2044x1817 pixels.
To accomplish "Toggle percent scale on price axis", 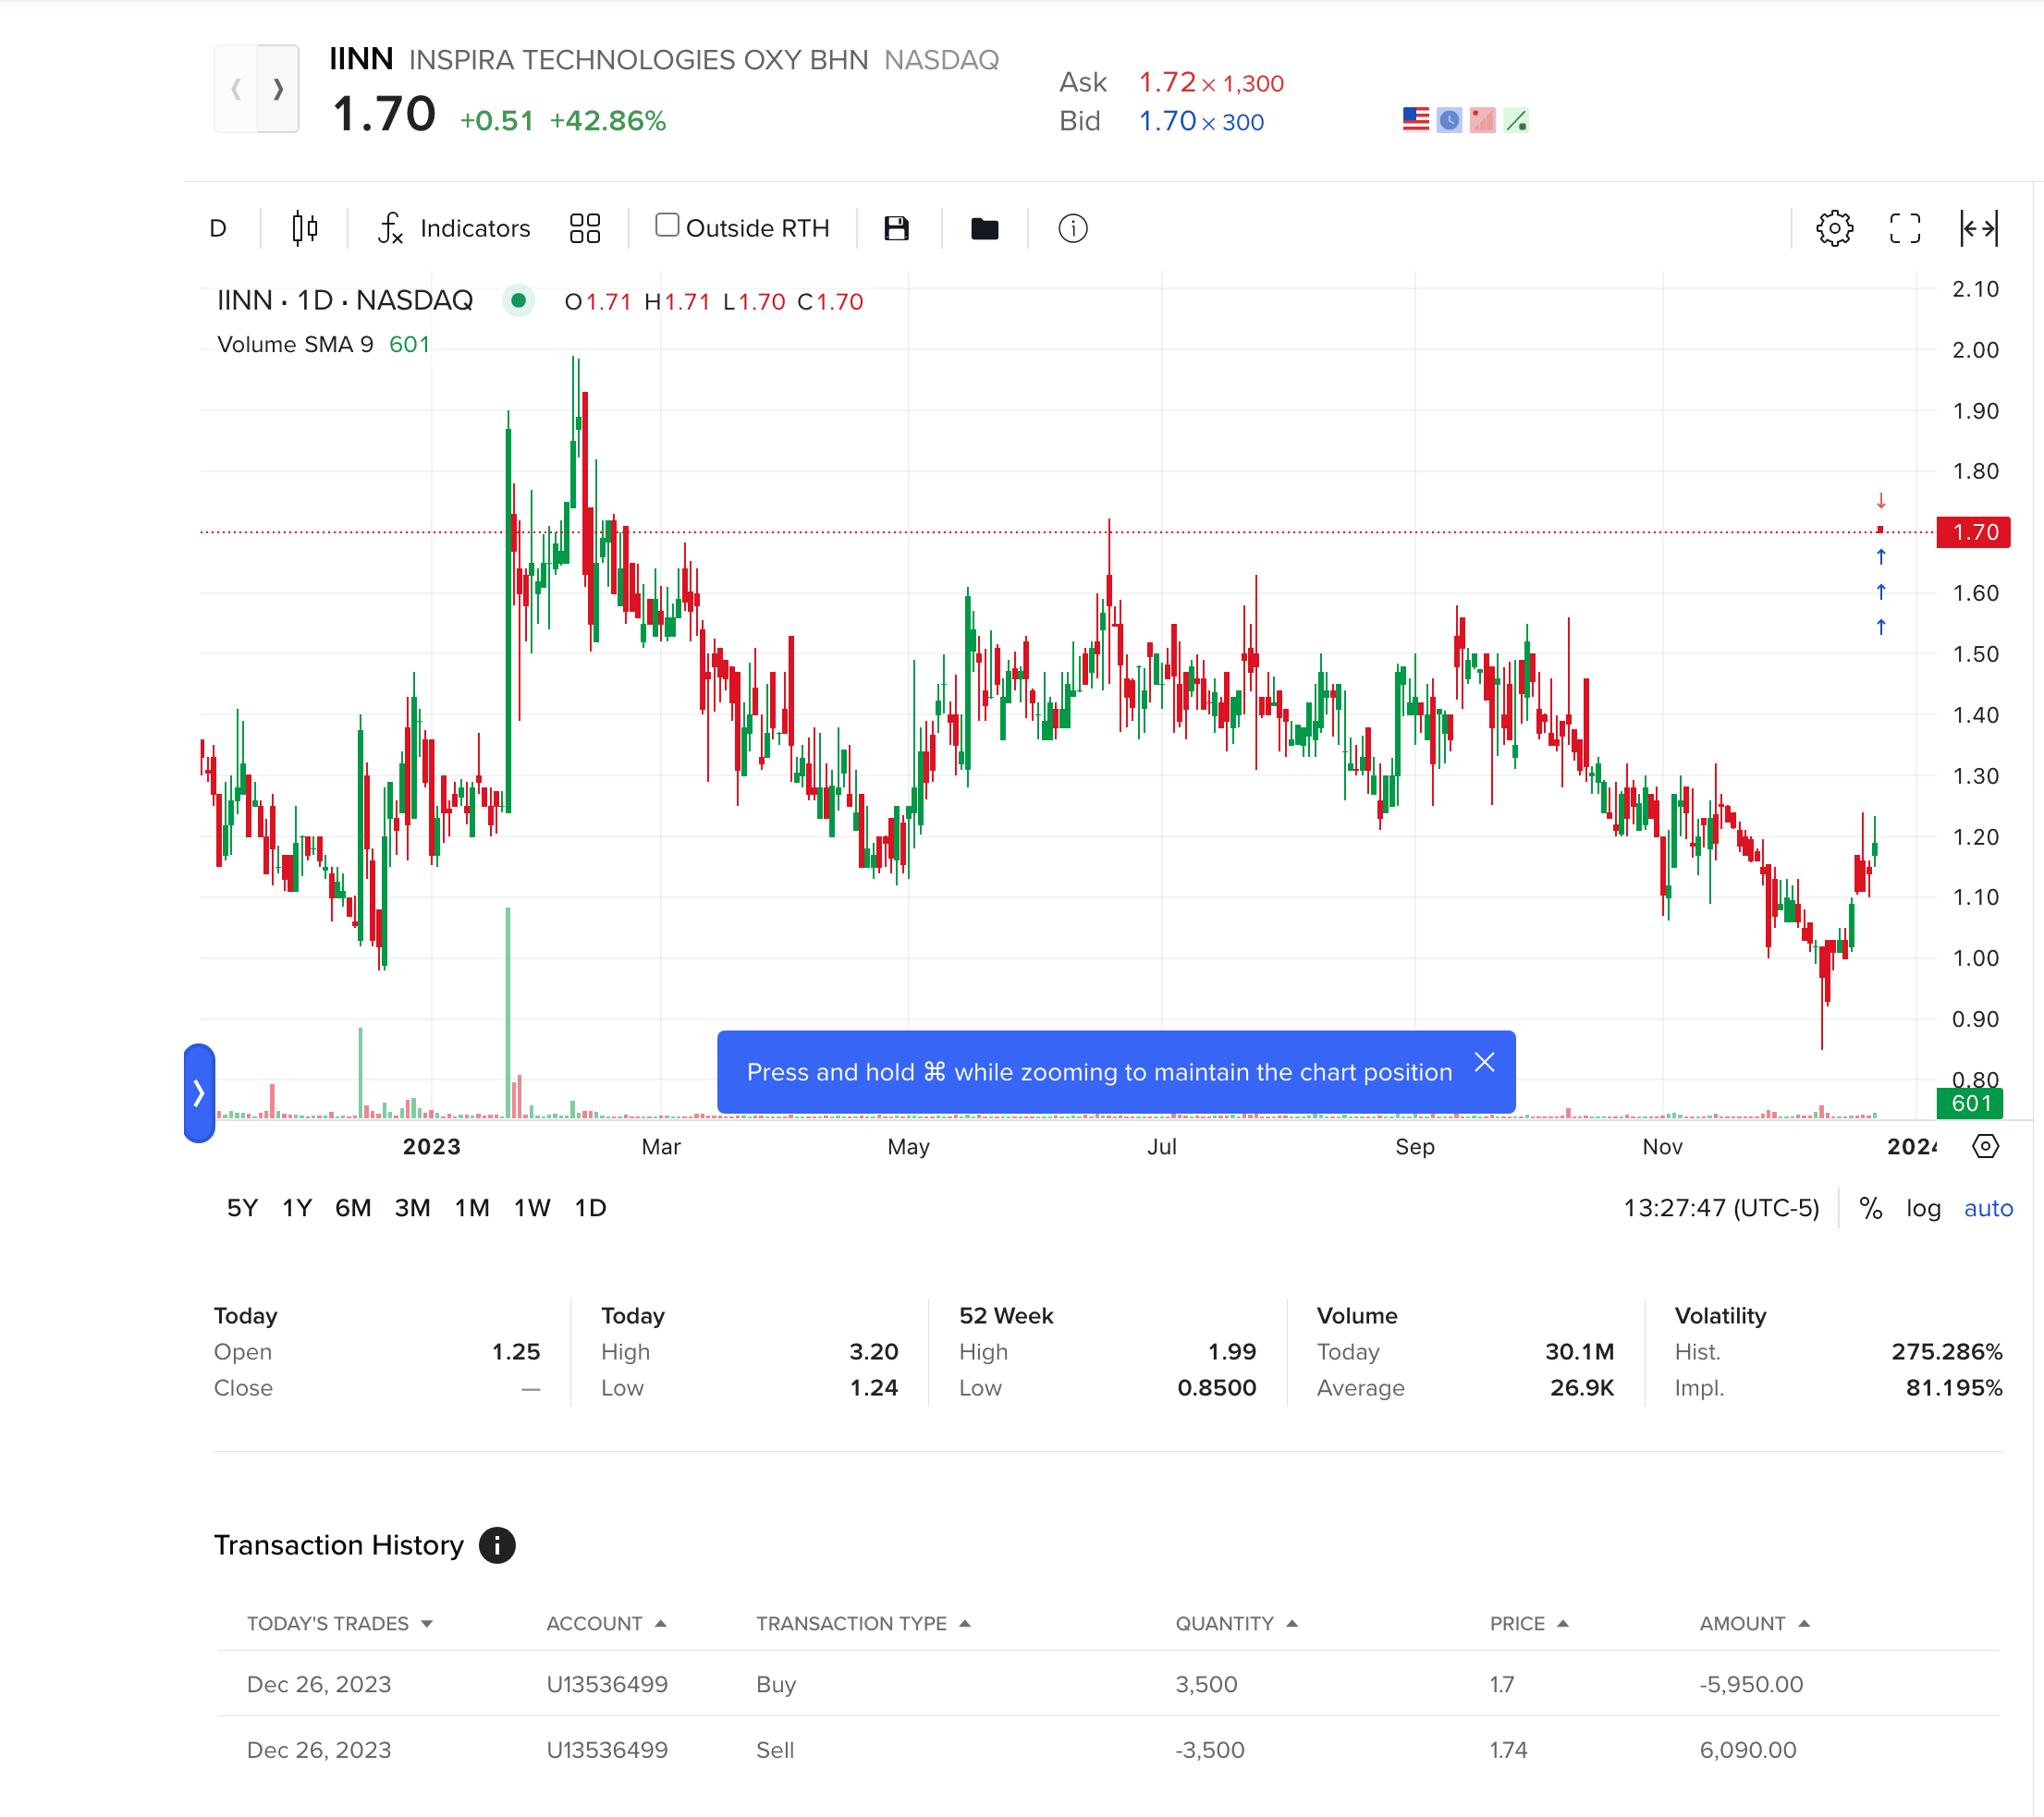I will [1870, 1207].
